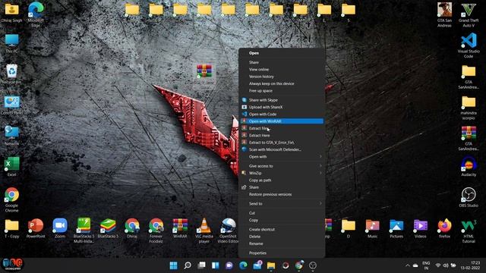Select the Network desktop icon

[12, 136]
